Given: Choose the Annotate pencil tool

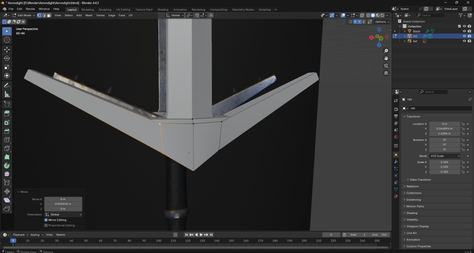Looking at the screenshot, I should click(x=7, y=86).
